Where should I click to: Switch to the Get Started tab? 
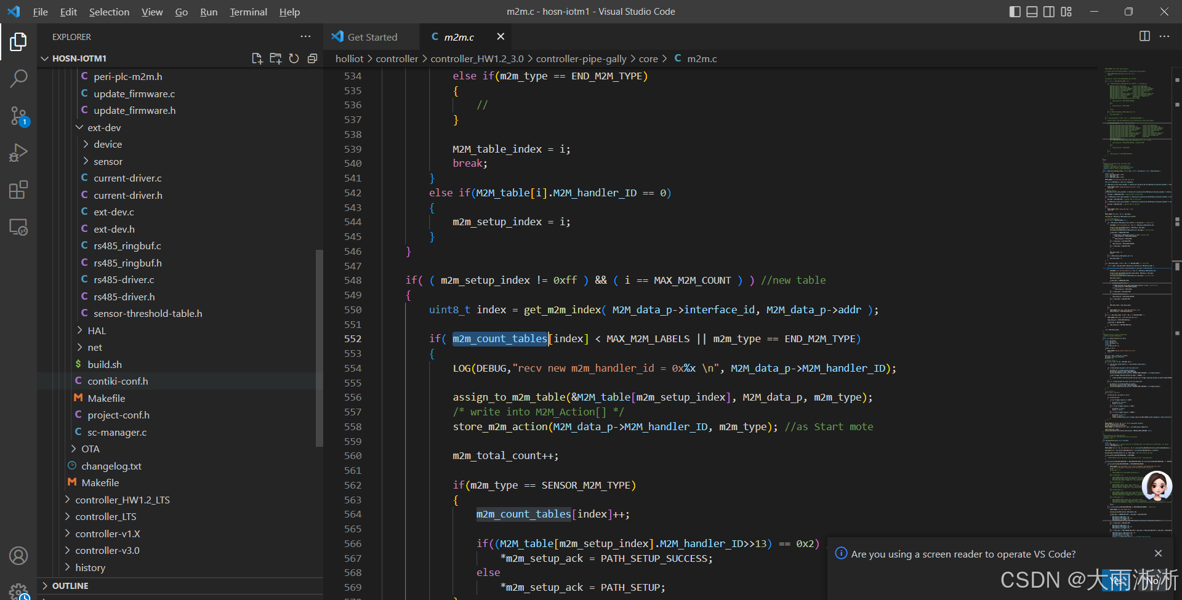370,36
